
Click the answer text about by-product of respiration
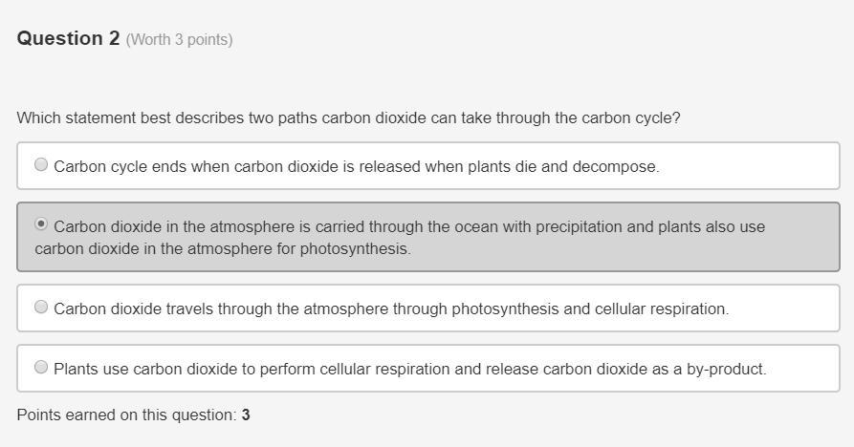click(410, 370)
